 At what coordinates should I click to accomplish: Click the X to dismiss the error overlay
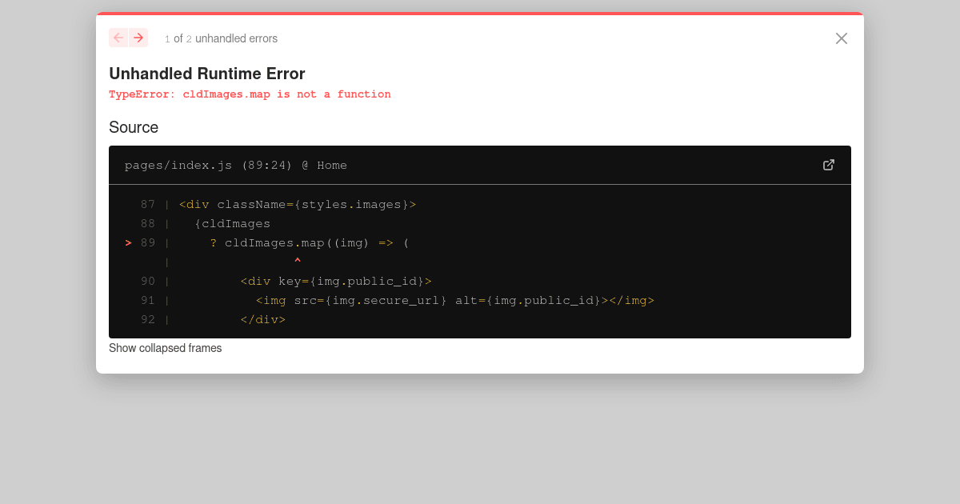pos(841,38)
